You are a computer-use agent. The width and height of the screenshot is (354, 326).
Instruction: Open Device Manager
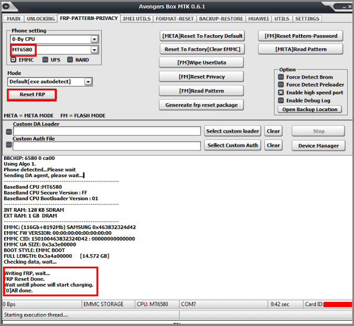[x=318, y=146]
